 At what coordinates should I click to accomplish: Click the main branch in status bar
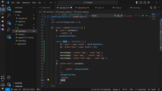(15, 89)
